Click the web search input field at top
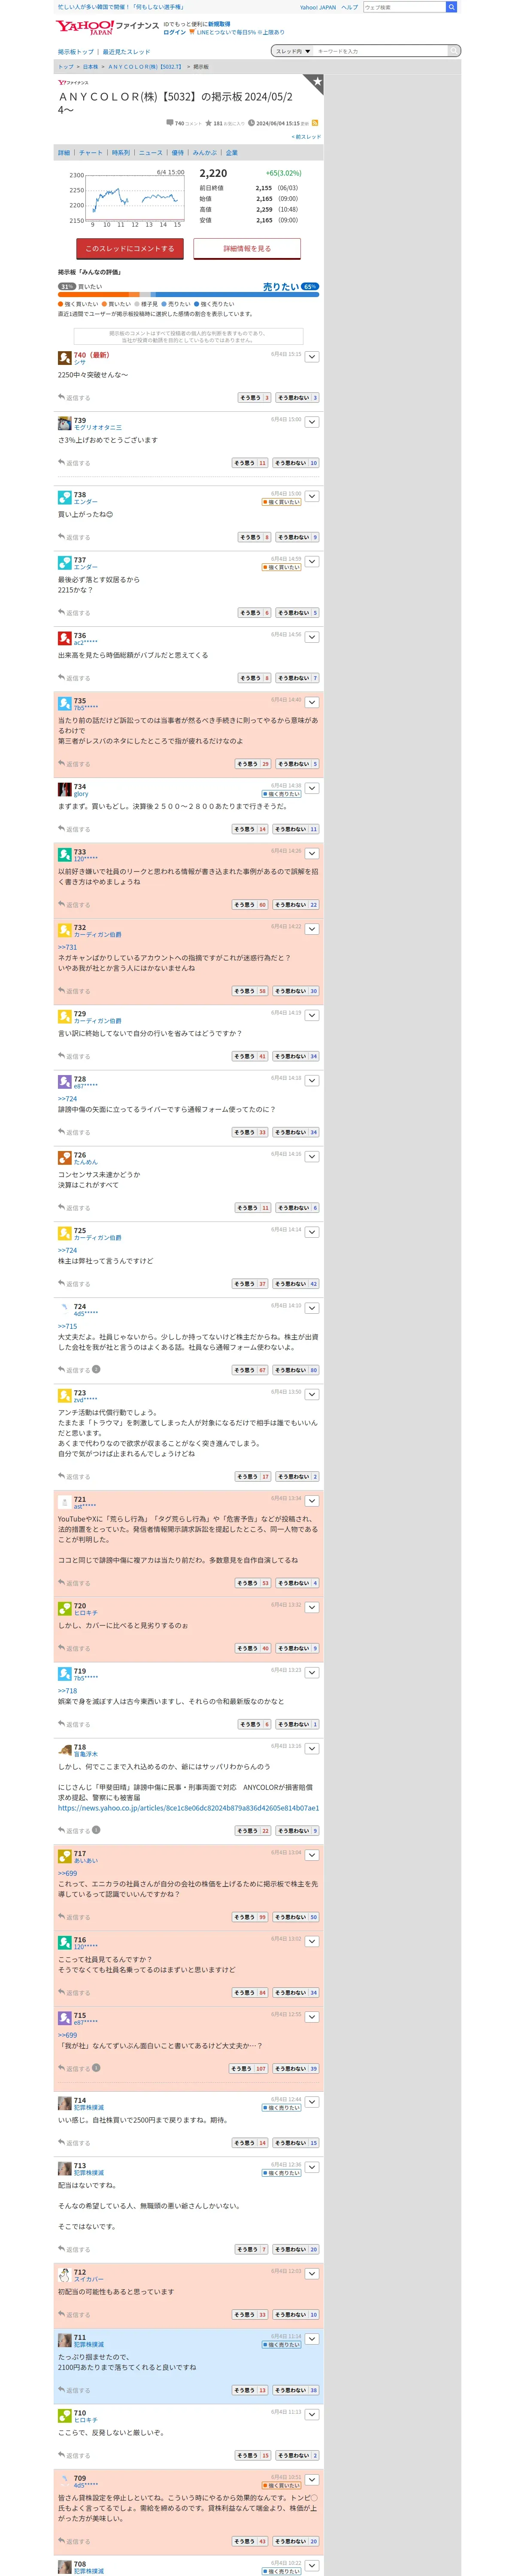 point(404,7)
